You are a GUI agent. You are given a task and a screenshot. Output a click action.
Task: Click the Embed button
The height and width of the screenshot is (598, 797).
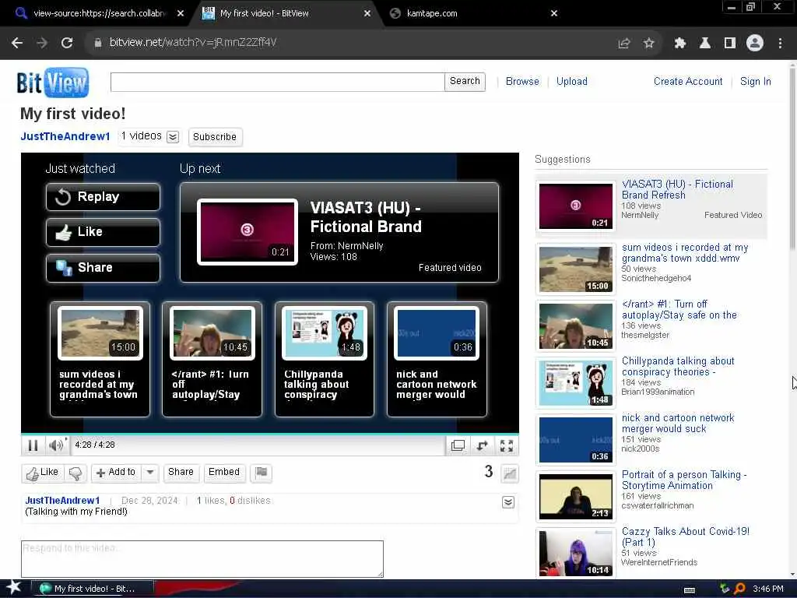tap(224, 473)
